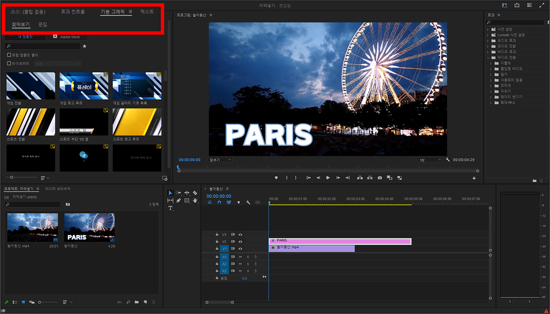Viewport: 550px width, 314px height.
Task: Enable the 라이브러리 checkbox
Action: tap(9, 63)
